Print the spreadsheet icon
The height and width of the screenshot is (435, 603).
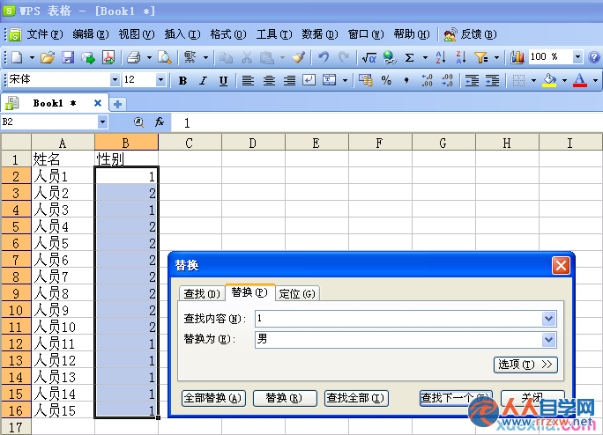pos(133,57)
